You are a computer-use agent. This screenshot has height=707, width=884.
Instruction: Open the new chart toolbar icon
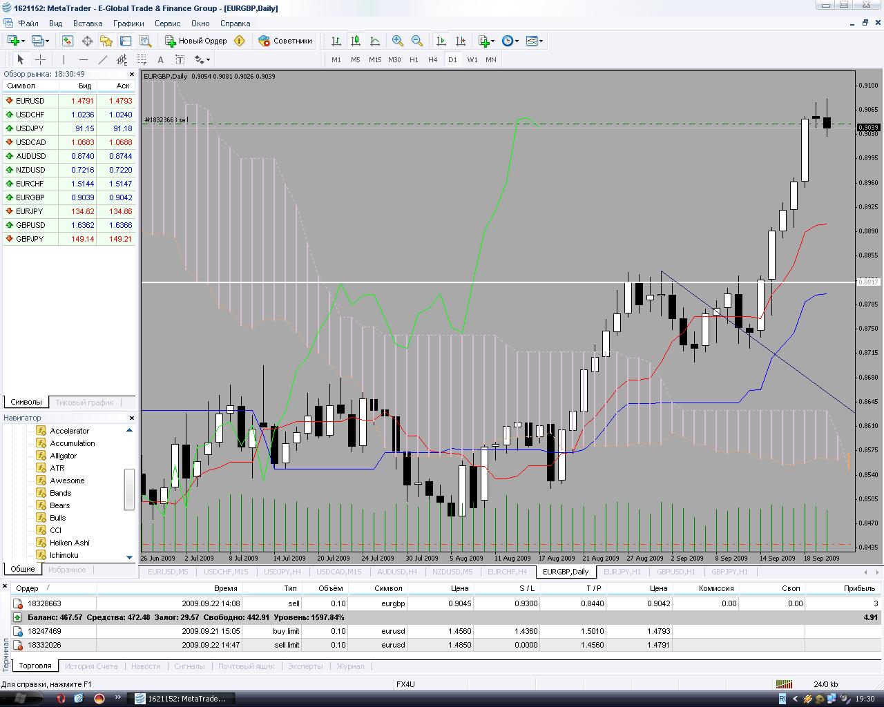click(x=15, y=41)
